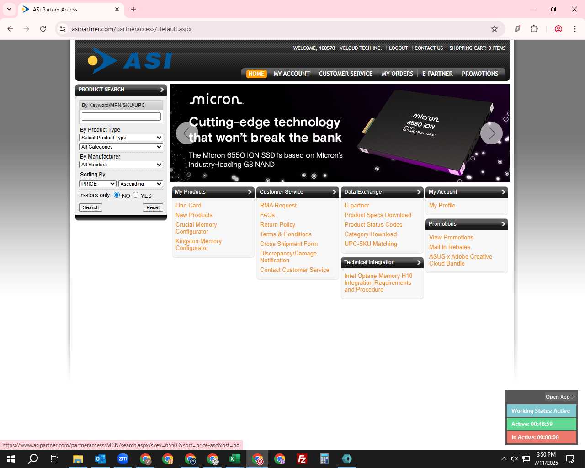This screenshot has height=468, width=585.
Task: Open the All Vendors manufacturer dropdown
Action: (121, 165)
